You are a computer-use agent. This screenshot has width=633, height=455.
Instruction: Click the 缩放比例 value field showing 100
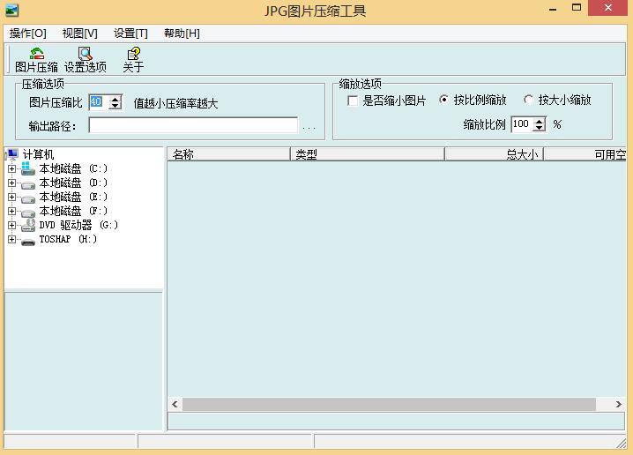(523, 124)
